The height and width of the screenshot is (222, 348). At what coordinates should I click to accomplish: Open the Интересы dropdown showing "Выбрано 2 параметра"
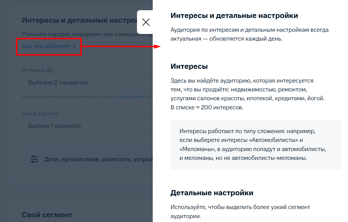pos(83,82)
